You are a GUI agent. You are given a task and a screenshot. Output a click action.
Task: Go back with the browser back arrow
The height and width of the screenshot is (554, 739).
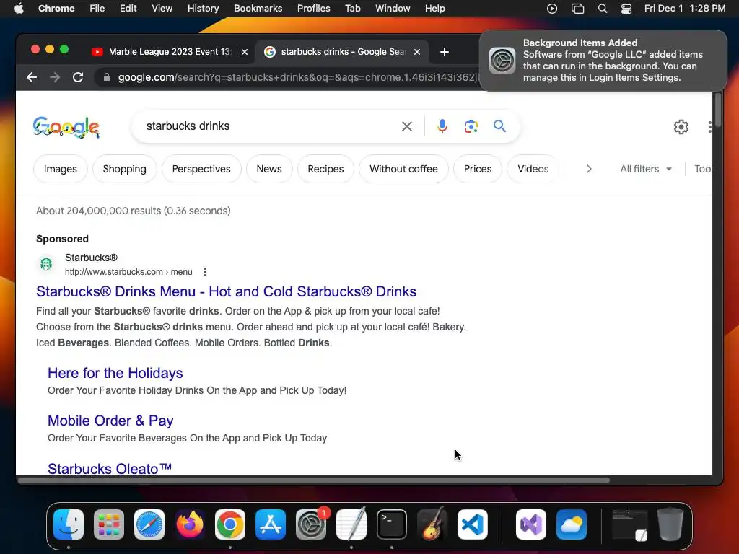click(x=32, y=77)
